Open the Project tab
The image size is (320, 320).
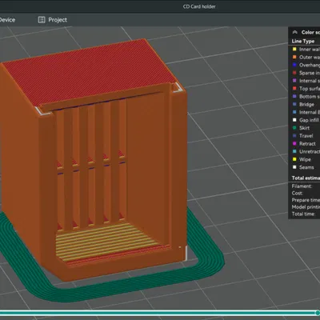click(x=53, y=20)
